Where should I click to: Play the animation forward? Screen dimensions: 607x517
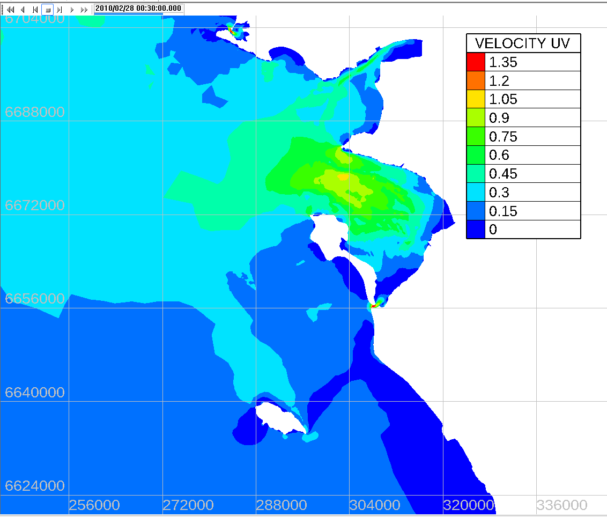(72, 10)
